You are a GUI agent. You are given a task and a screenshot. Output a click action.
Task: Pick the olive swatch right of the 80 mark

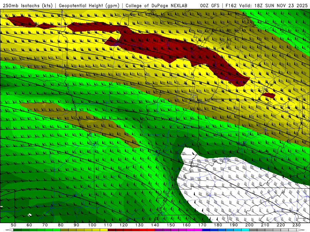(x=65, y=230)
